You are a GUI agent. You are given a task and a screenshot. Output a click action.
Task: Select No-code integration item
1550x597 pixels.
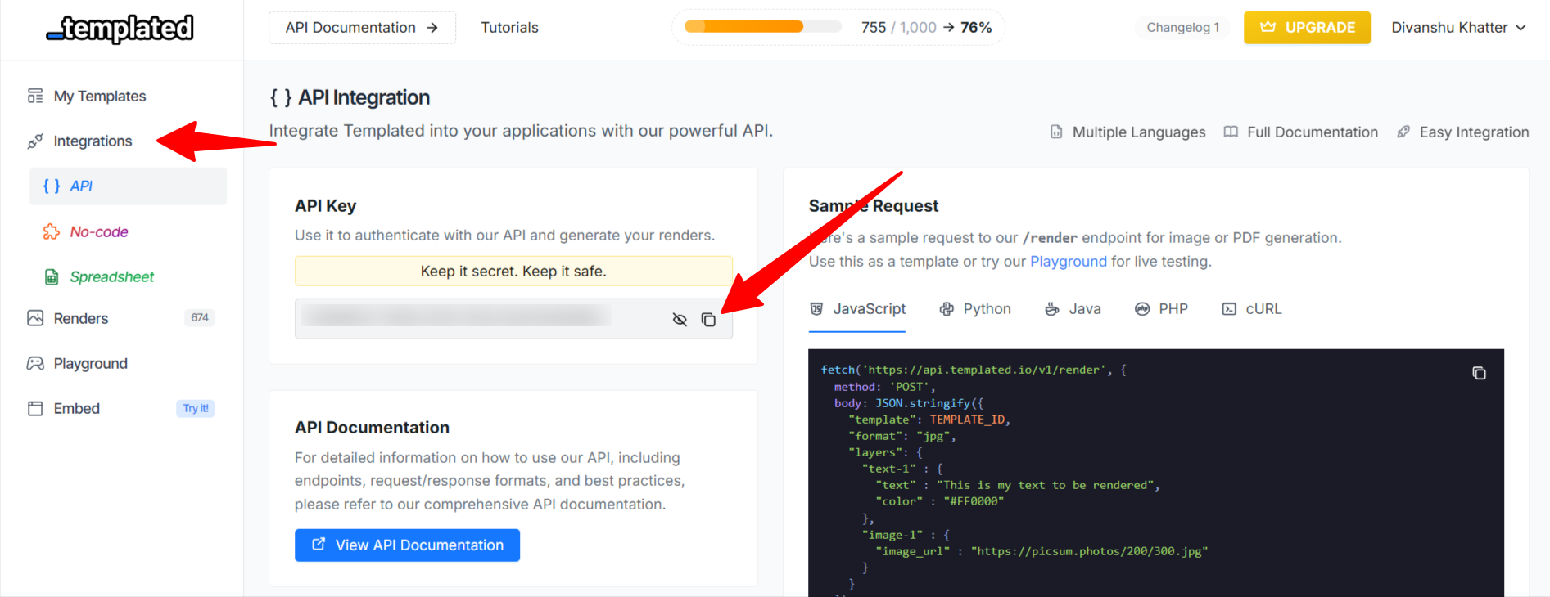pos(99,232)
